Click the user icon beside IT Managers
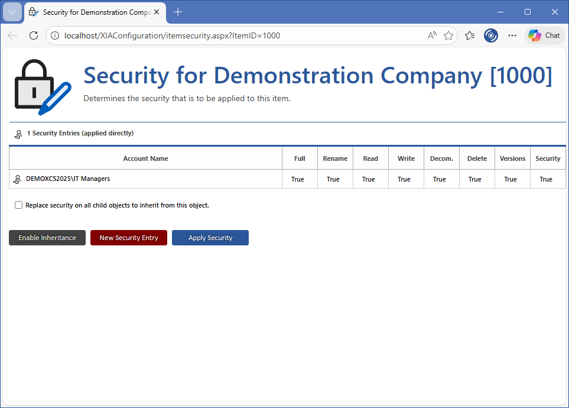This screenshot has width=569, height=408. tap(17, 179)
